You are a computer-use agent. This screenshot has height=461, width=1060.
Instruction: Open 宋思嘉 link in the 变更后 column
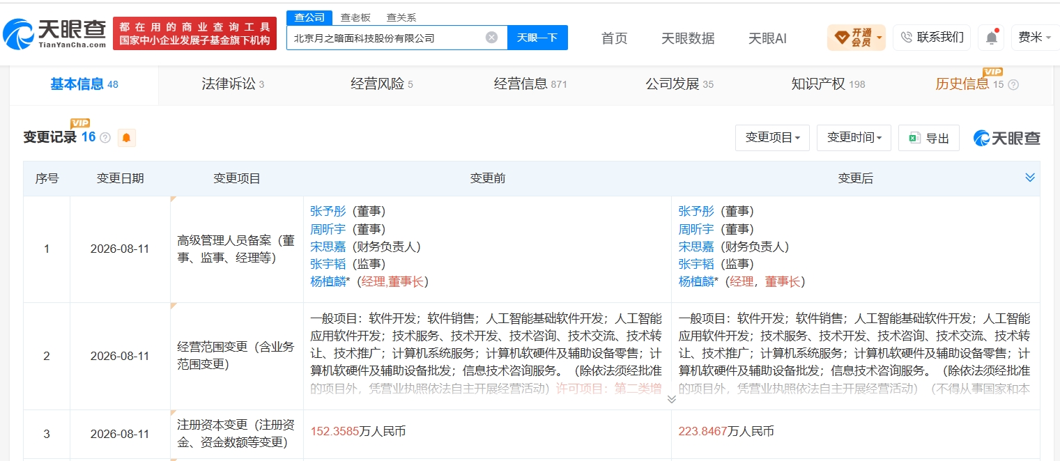click(696, 246)
